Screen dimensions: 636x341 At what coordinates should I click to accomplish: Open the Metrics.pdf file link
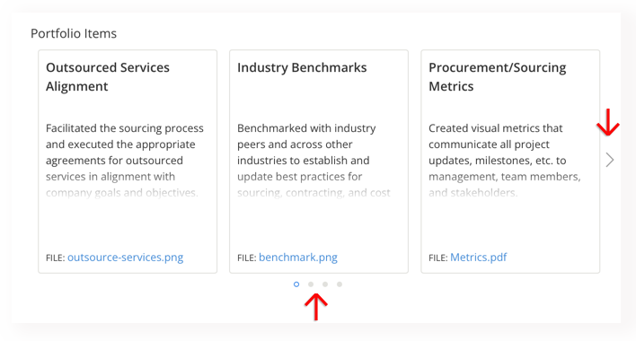[479, 258]
